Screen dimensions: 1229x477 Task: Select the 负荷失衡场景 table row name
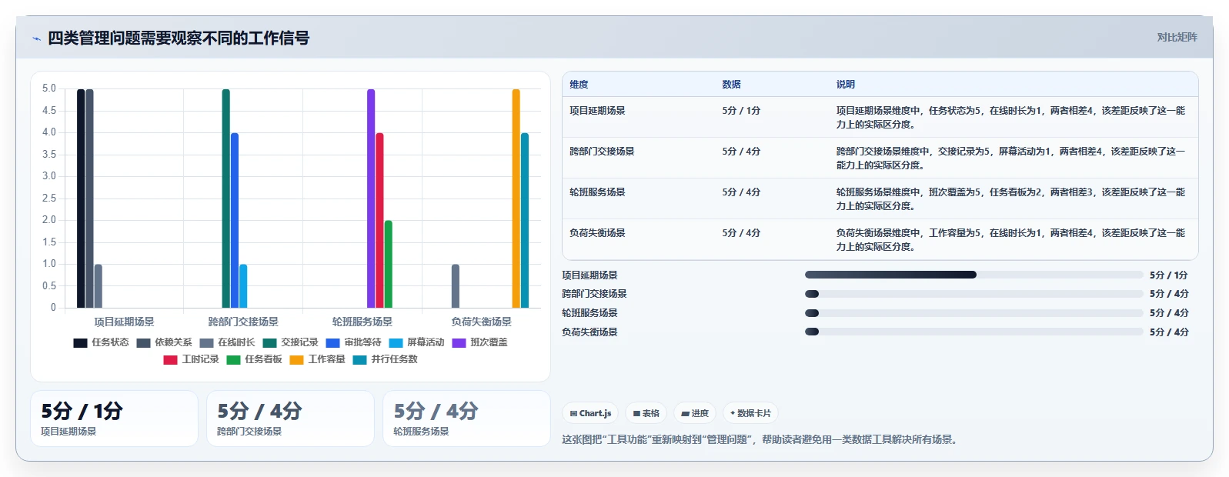[x=597, y=233]
